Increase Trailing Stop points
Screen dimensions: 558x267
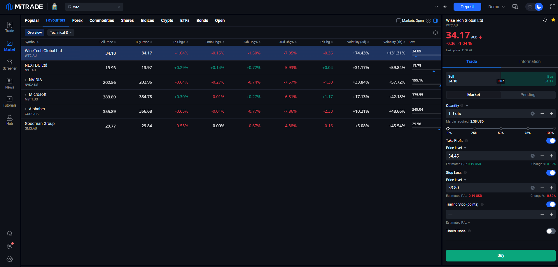pos(552,214)
